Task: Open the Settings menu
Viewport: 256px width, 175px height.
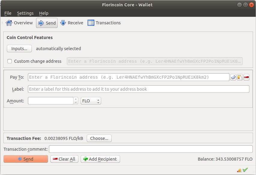Action: (x=25, y=13)
